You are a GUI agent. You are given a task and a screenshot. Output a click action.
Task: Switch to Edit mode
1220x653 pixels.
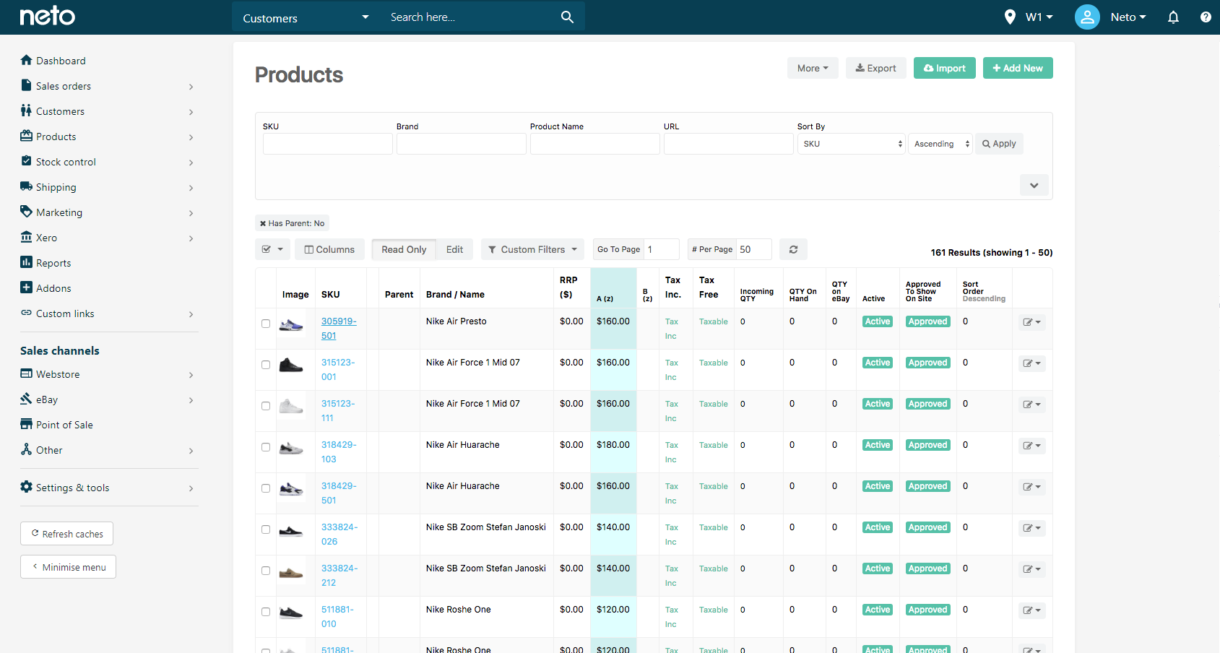point(454,249)
